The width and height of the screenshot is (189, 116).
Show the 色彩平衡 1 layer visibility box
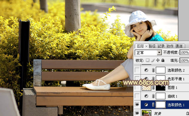click(137, 79)
